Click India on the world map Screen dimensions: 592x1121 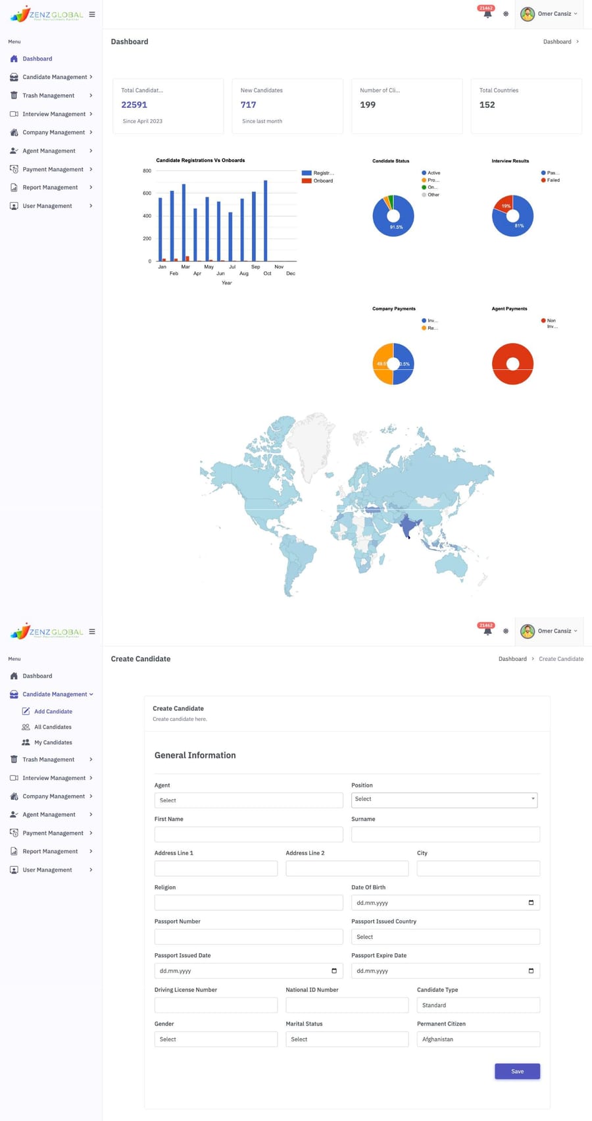point(408,526)
